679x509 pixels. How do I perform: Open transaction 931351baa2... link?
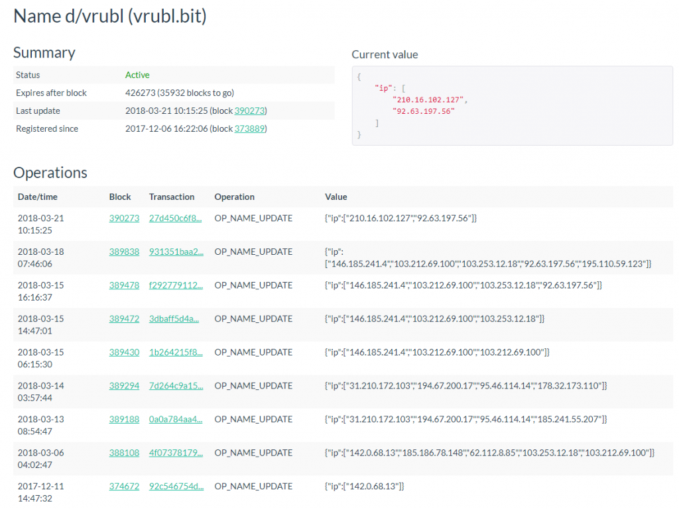[x=176, y=252]
